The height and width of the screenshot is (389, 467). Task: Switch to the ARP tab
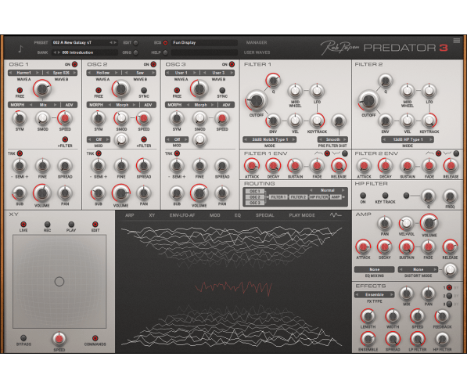pyautogui.click(x=130, y=215)
